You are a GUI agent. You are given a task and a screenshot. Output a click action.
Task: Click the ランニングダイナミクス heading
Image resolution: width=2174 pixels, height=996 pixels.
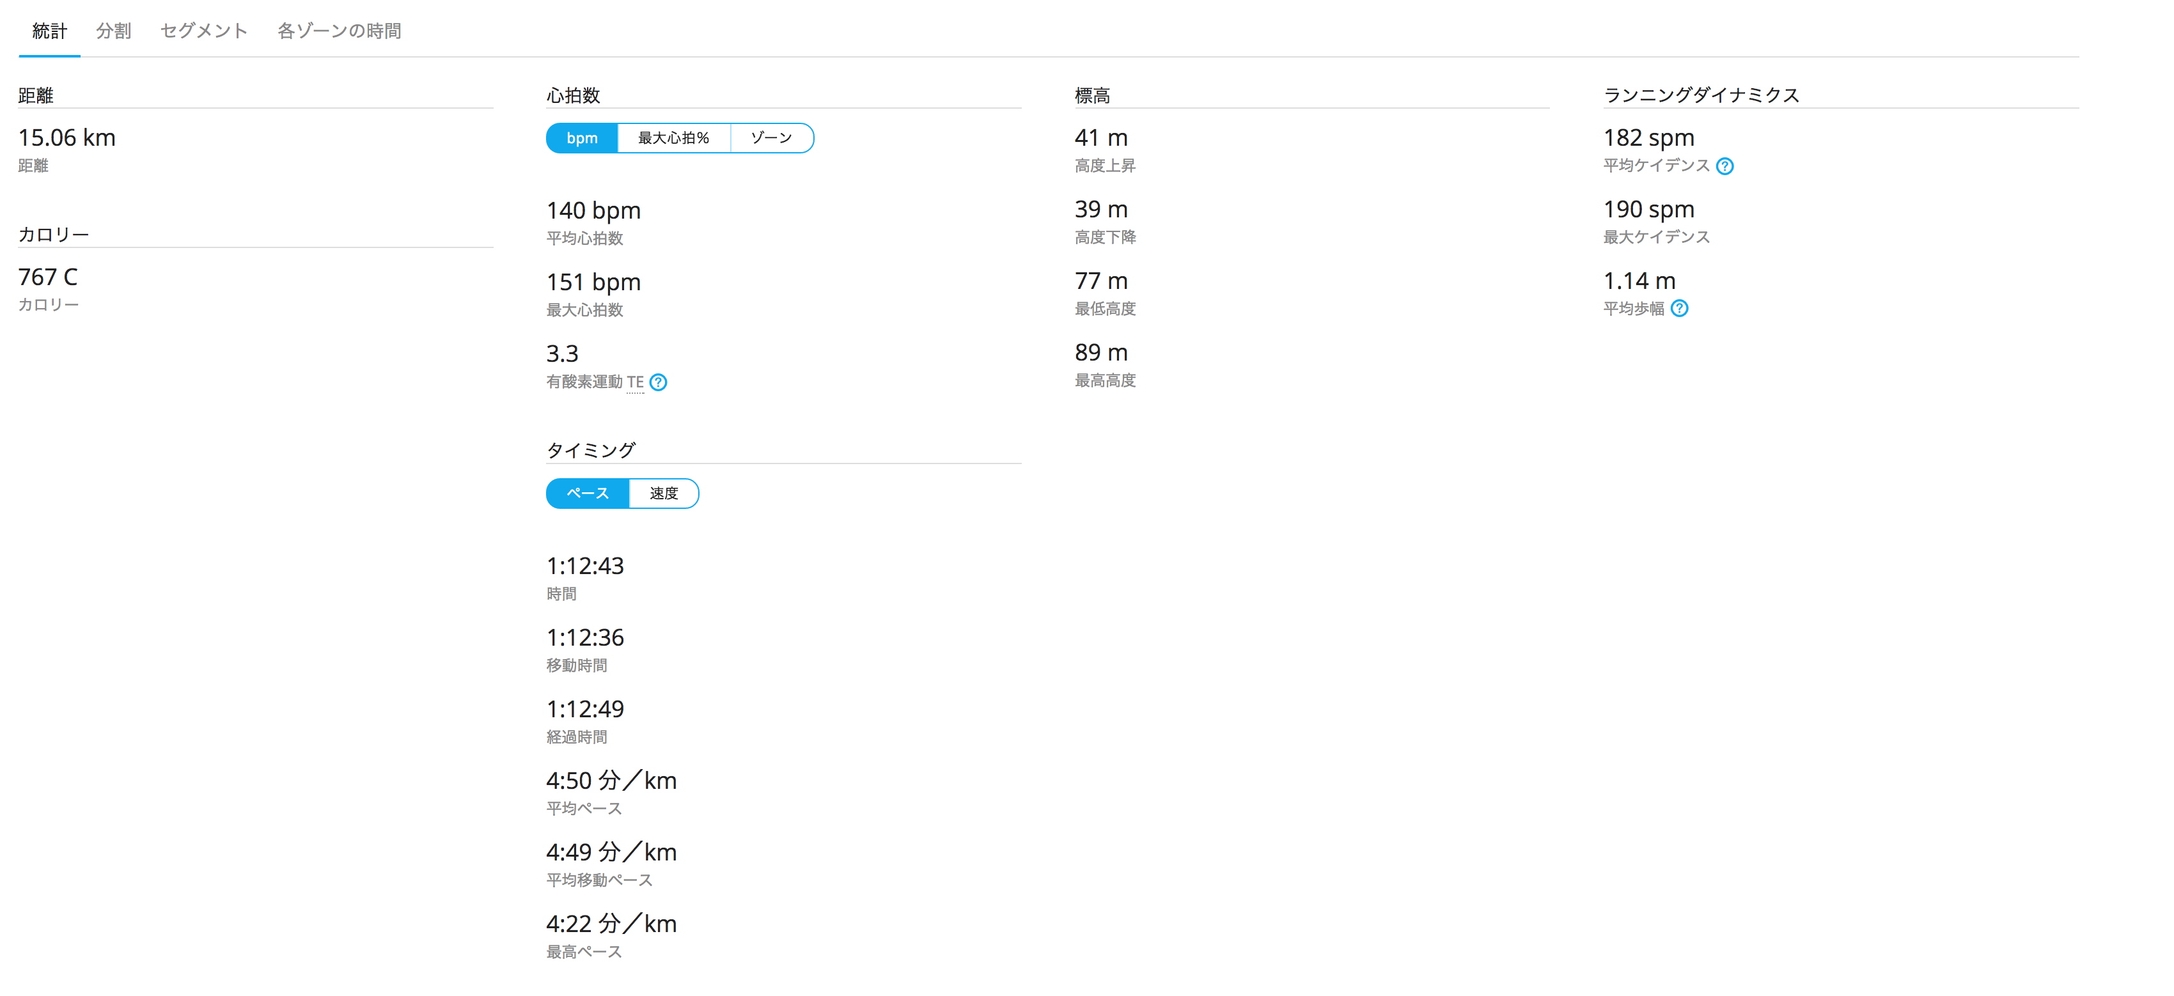(x=1701, y=95)
